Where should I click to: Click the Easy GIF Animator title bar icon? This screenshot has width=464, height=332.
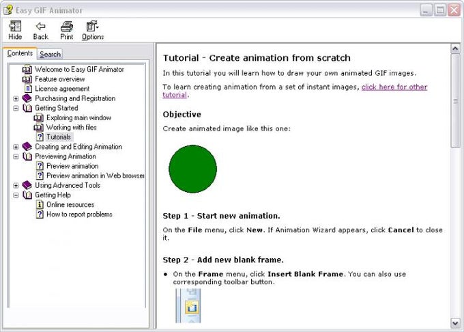pos(8,10)
